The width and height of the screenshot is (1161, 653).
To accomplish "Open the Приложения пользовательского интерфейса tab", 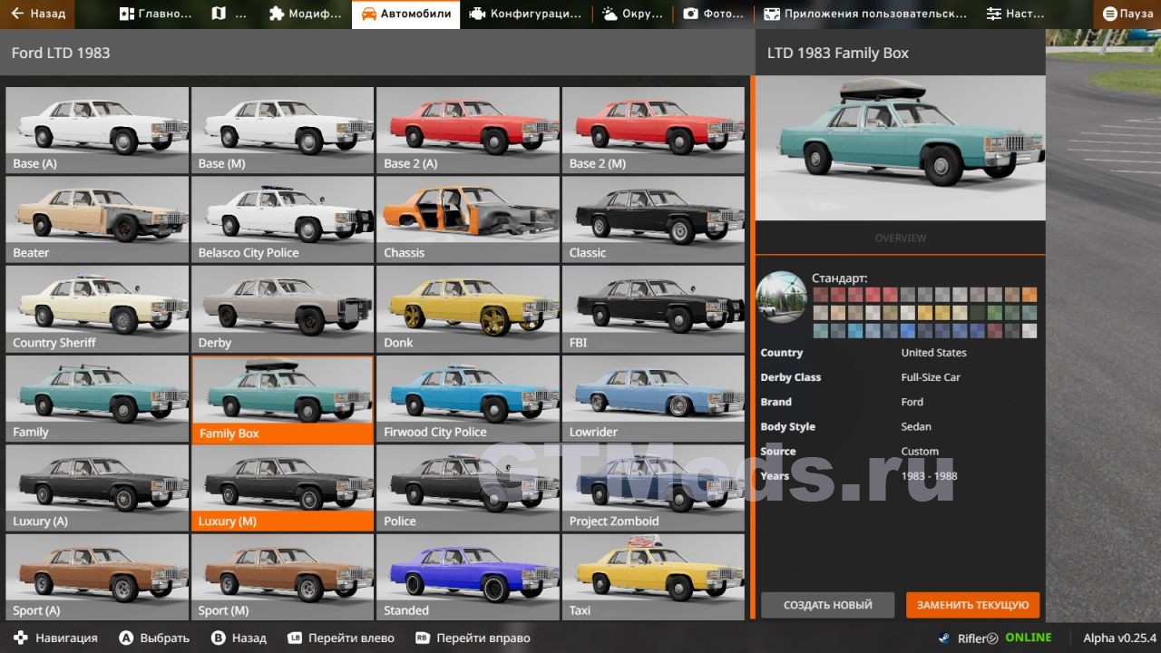I will 865,14.
